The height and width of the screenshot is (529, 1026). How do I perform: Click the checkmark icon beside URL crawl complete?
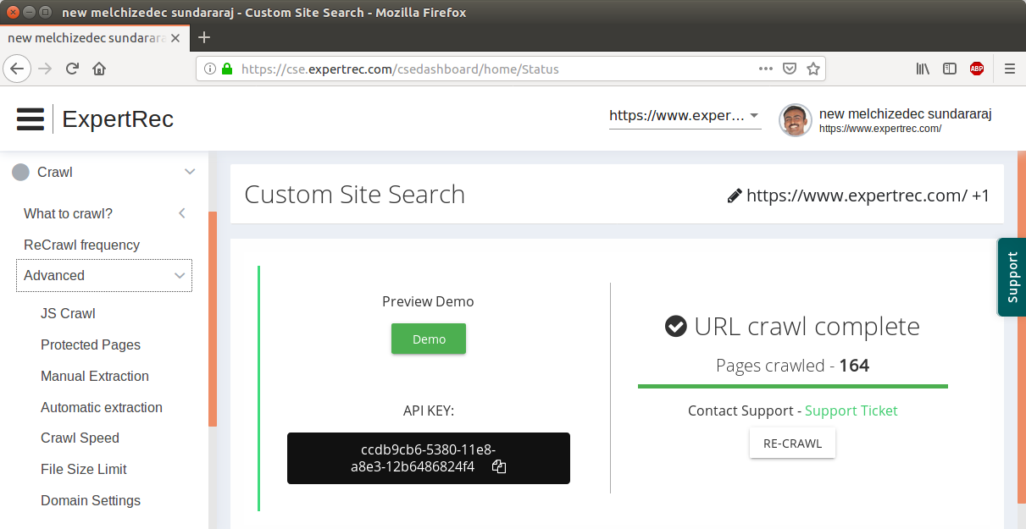(x=675, y=326)
